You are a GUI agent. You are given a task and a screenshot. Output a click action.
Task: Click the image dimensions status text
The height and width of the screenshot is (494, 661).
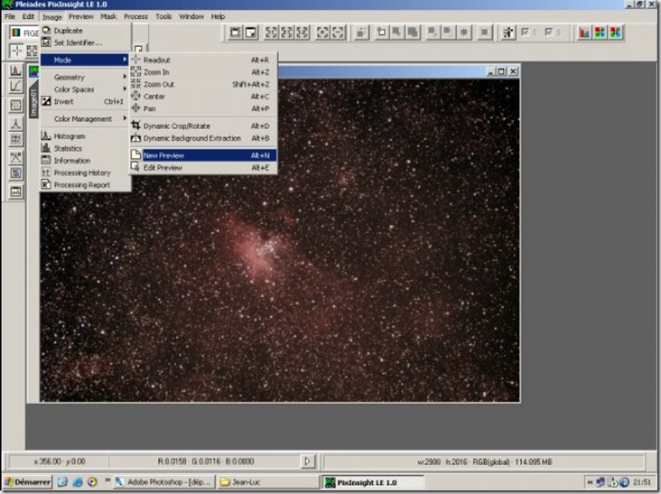[484, 461]
